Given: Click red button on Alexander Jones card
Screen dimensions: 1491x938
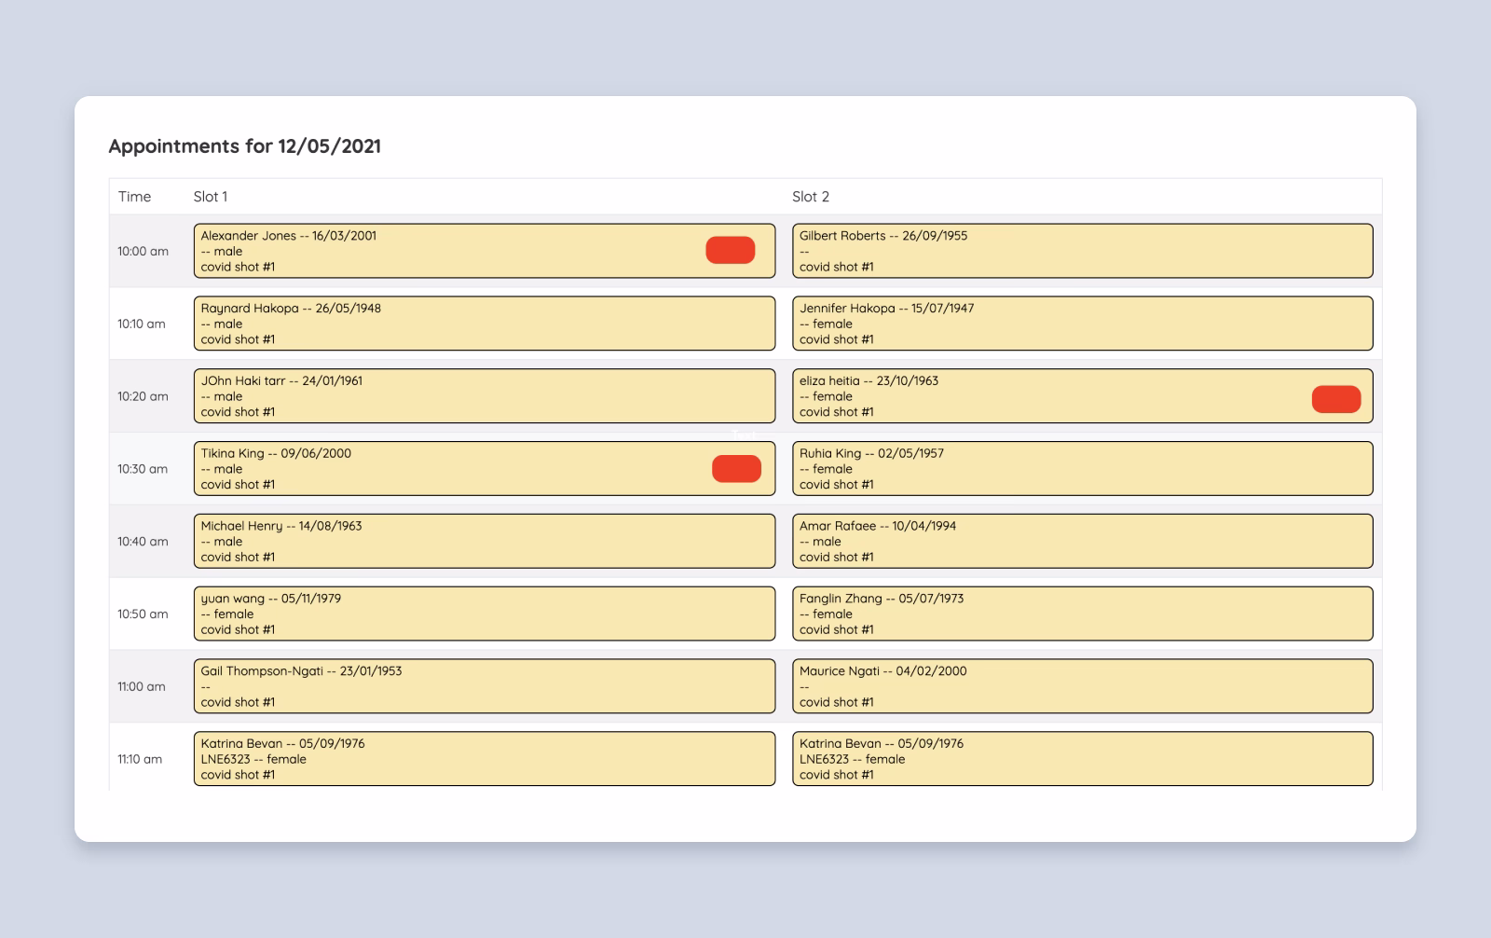Looking at the screenshot, I should coord(731,250).
